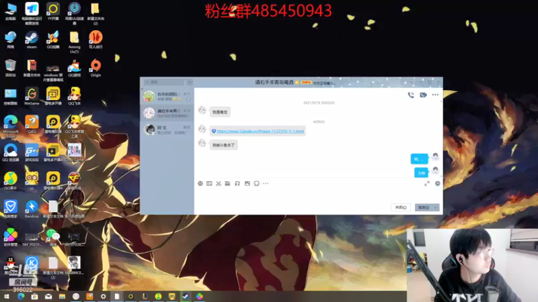Click the plus button next to QQ search

190,82
